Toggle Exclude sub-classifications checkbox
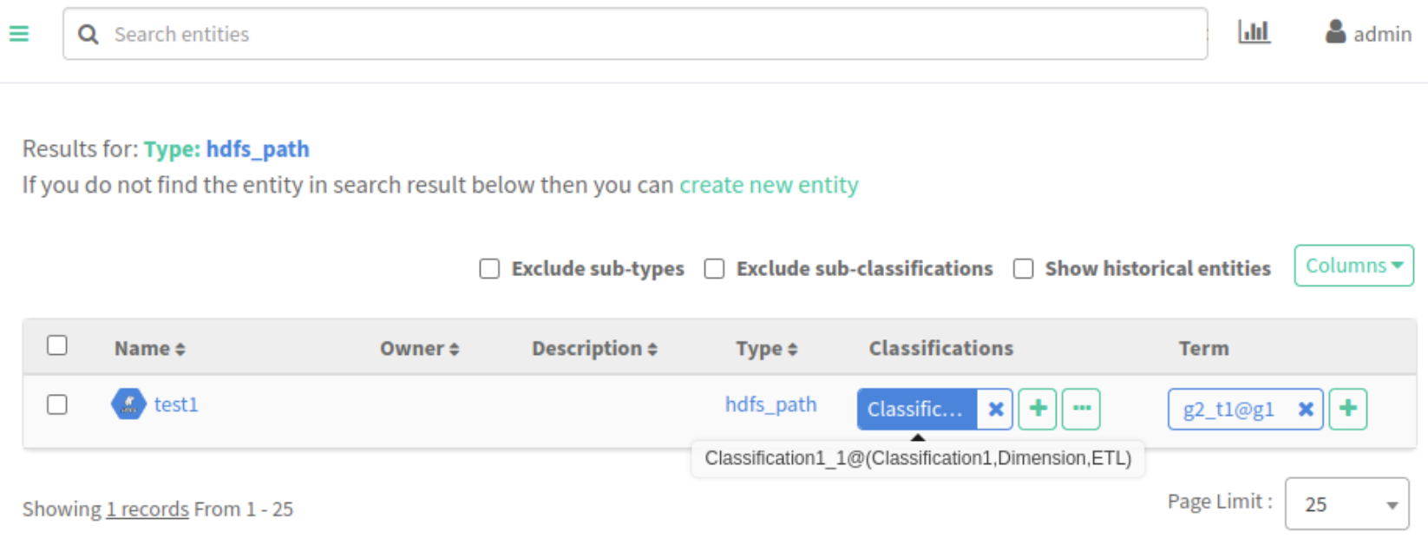The height and width of the screenshot is (545, 1428). [x=714, y=269]
